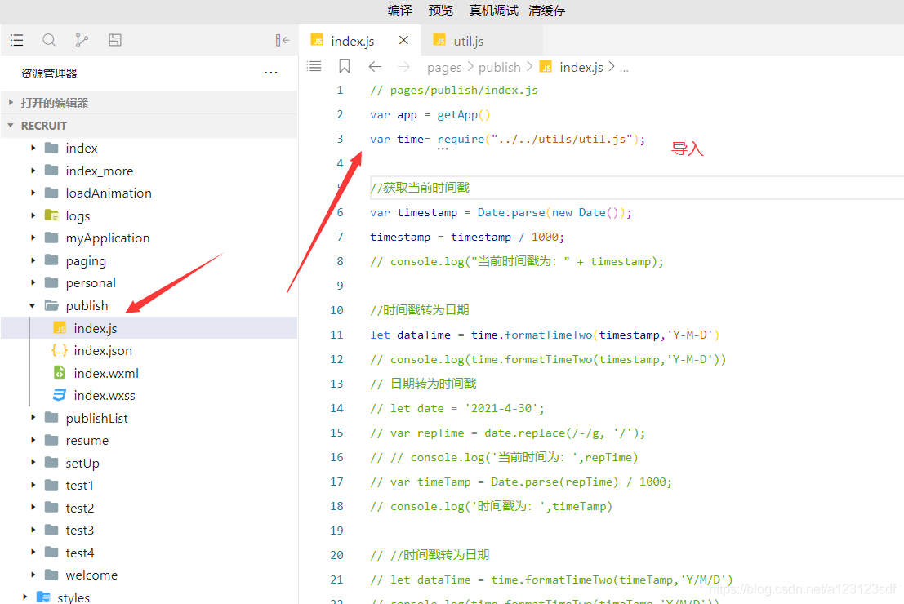Click 'publish' in the breadcrumb
Screen dimensions: 904x604
[x=499, y=68]
